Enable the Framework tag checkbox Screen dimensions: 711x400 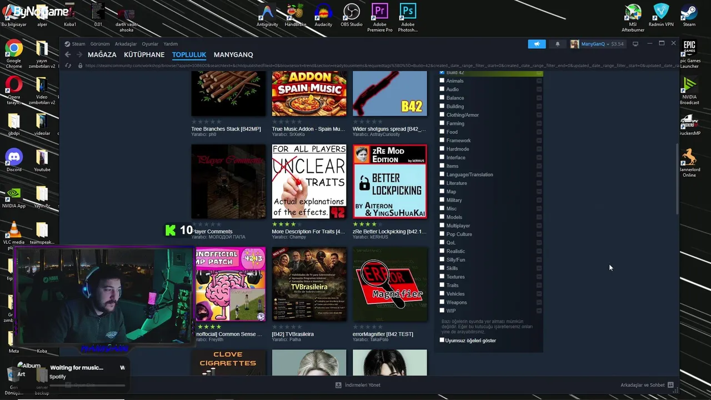pyautogui.click(x=442, y=140)
